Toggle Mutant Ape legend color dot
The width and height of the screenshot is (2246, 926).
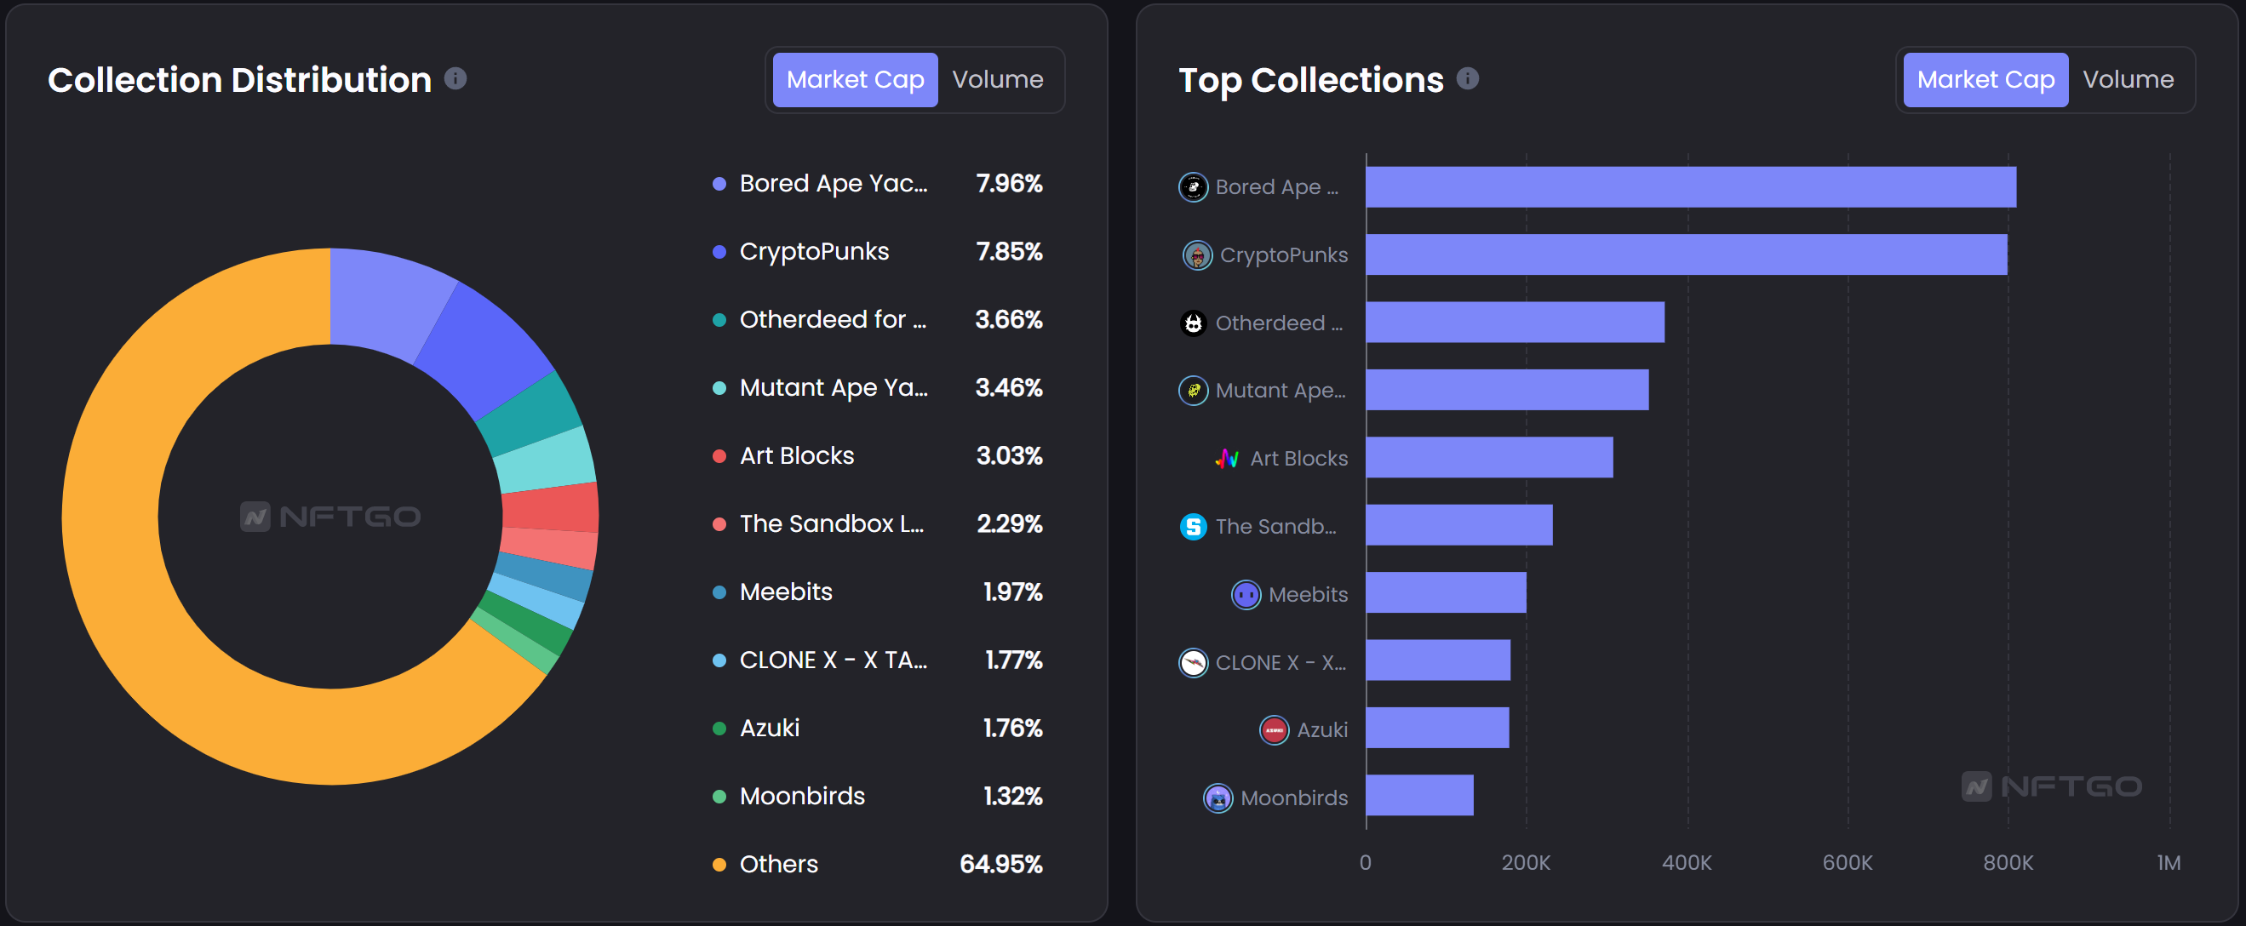coord(719,388)
